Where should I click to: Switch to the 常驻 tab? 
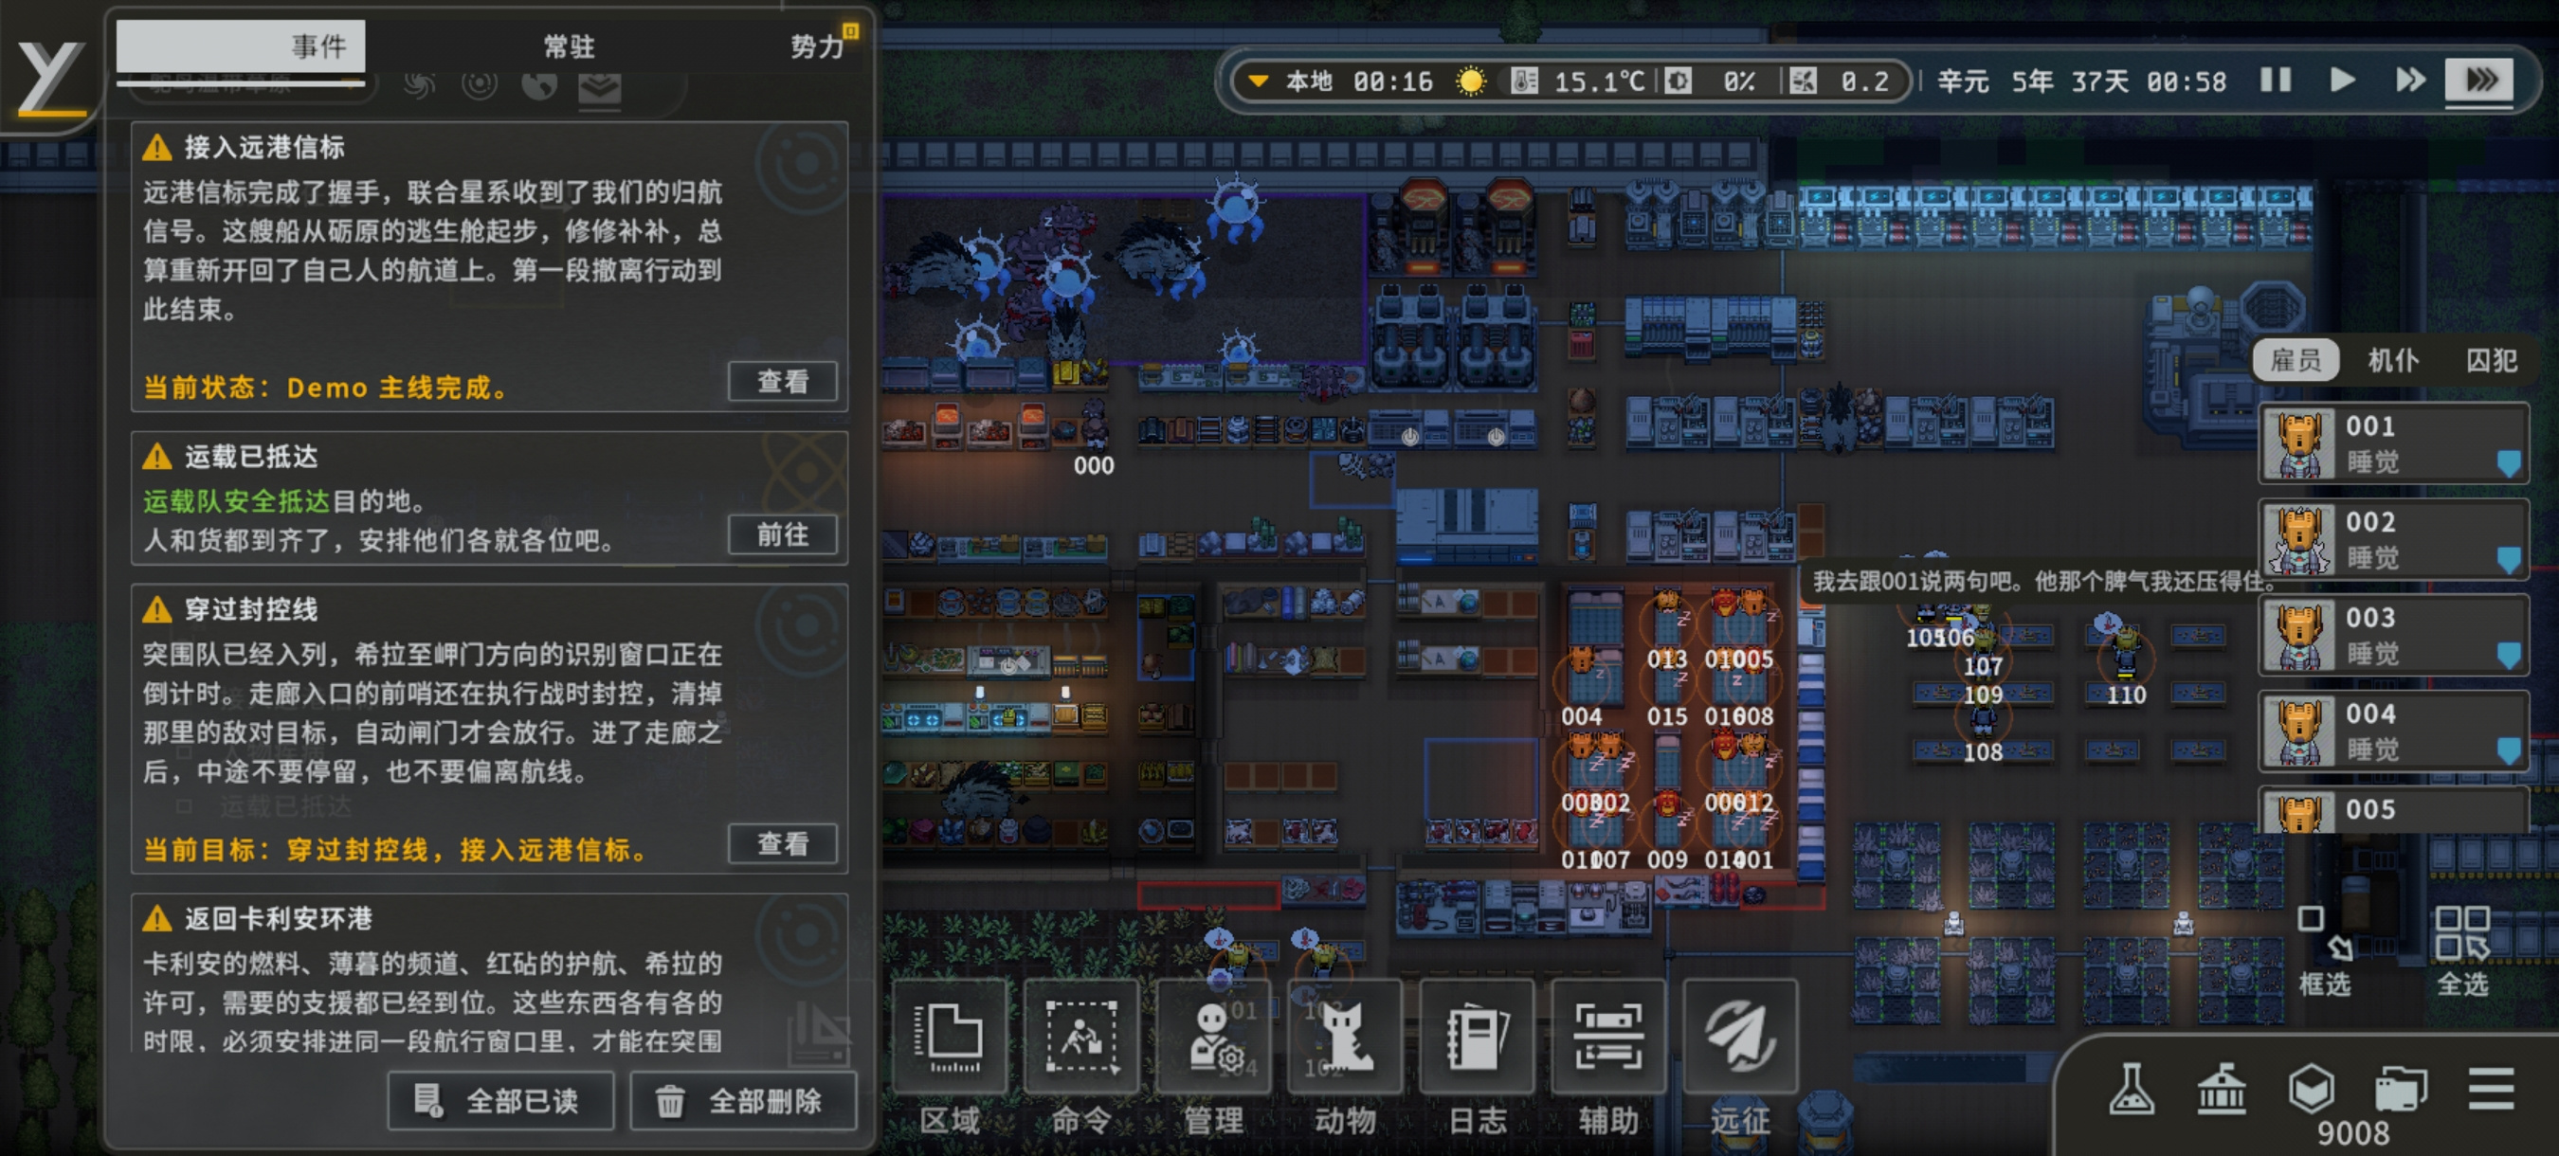tap(569, 45)
